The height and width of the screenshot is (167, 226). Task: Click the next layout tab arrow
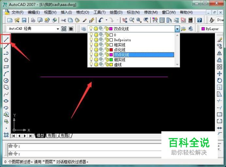pos(25,136)
